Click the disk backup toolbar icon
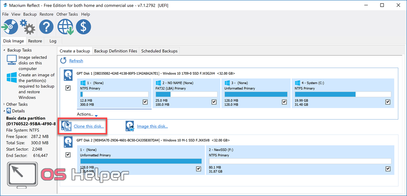This screenshot has width=407, height=196. pos(9,27)
